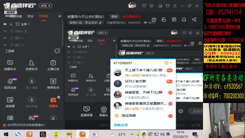The image size is (245, 138).
Task: Open stream settings gear beside 连接中
Action: [x=181, y=111]
